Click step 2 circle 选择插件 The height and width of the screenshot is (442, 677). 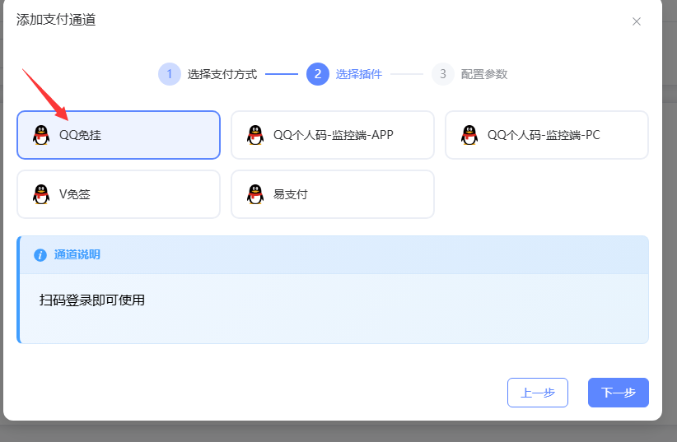coord(318,74)
